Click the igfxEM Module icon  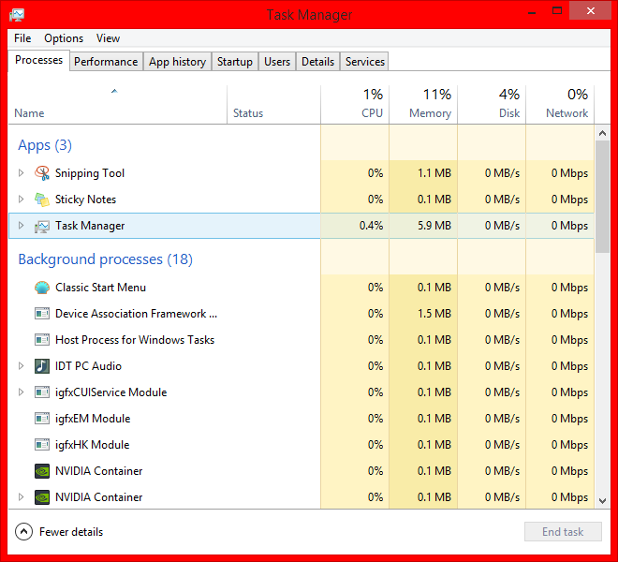42,419
